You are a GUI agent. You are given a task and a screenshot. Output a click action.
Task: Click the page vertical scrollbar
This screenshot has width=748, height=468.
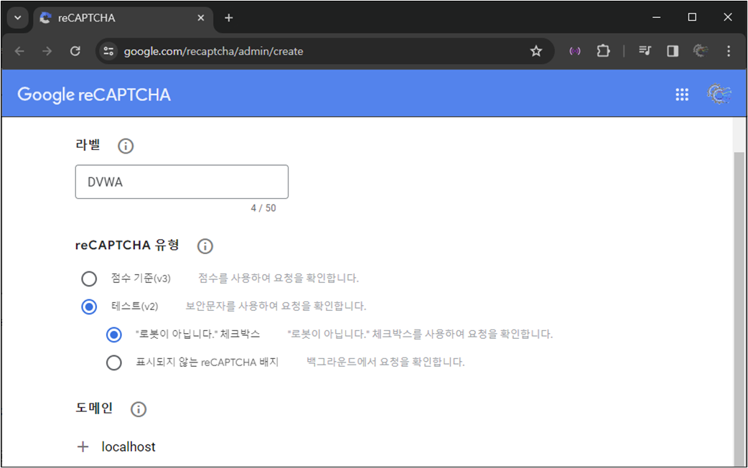pos(739,308)
